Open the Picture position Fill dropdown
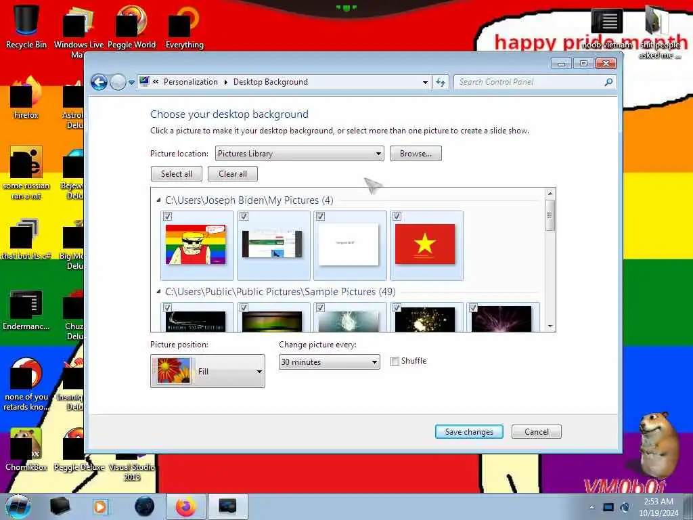Screen dimensions: 693x520 (207, 371)
